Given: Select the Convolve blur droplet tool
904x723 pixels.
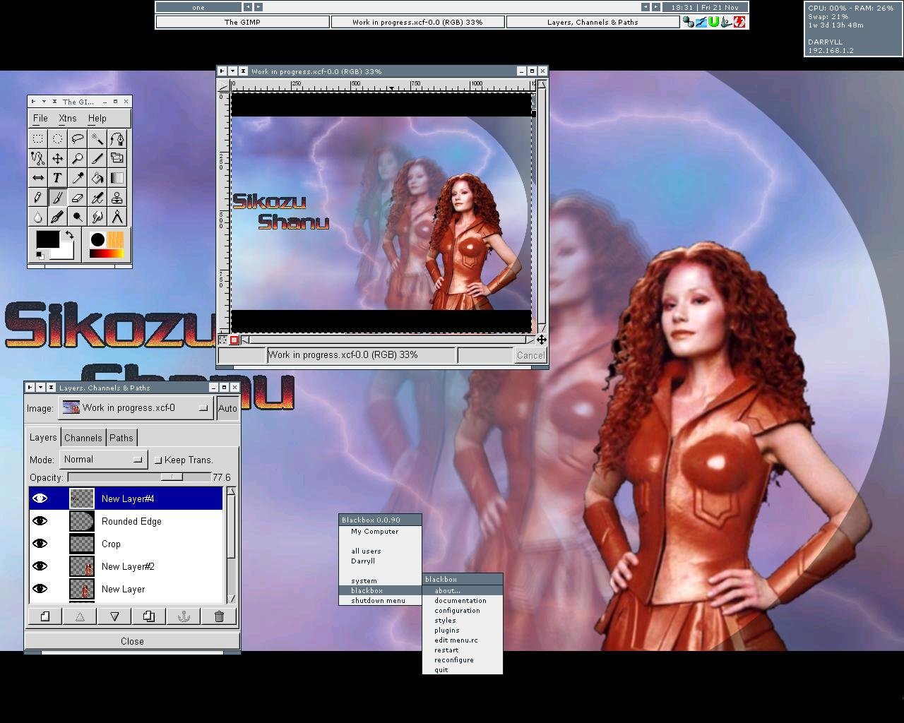Looking at the screenshot, I should pyautogui.click(x=38, y=217).
